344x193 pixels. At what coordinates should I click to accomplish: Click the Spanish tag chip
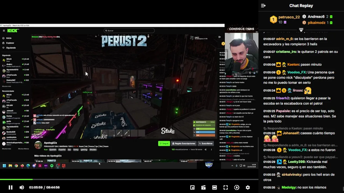[53, 150]
